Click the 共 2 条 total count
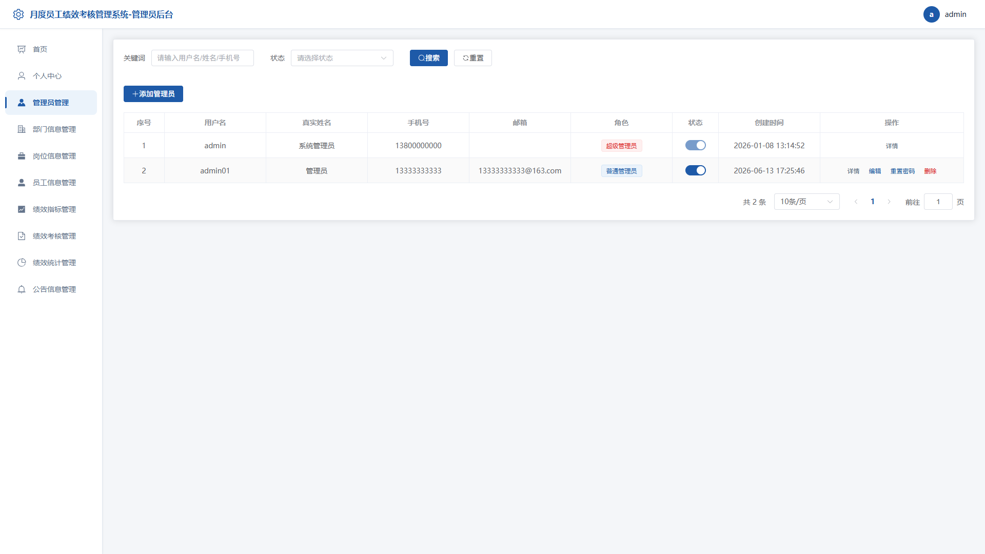This screenshot has height=554, width=985. tap(754, 202)
